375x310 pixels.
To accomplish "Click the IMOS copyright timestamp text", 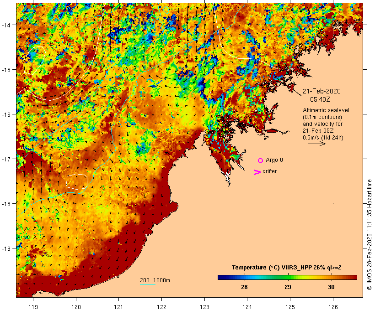I will coord(369,235).
